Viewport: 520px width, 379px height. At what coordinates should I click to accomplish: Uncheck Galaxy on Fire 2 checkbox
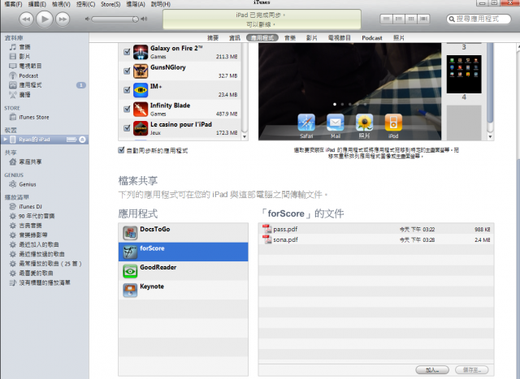click(x=127, y=52)
